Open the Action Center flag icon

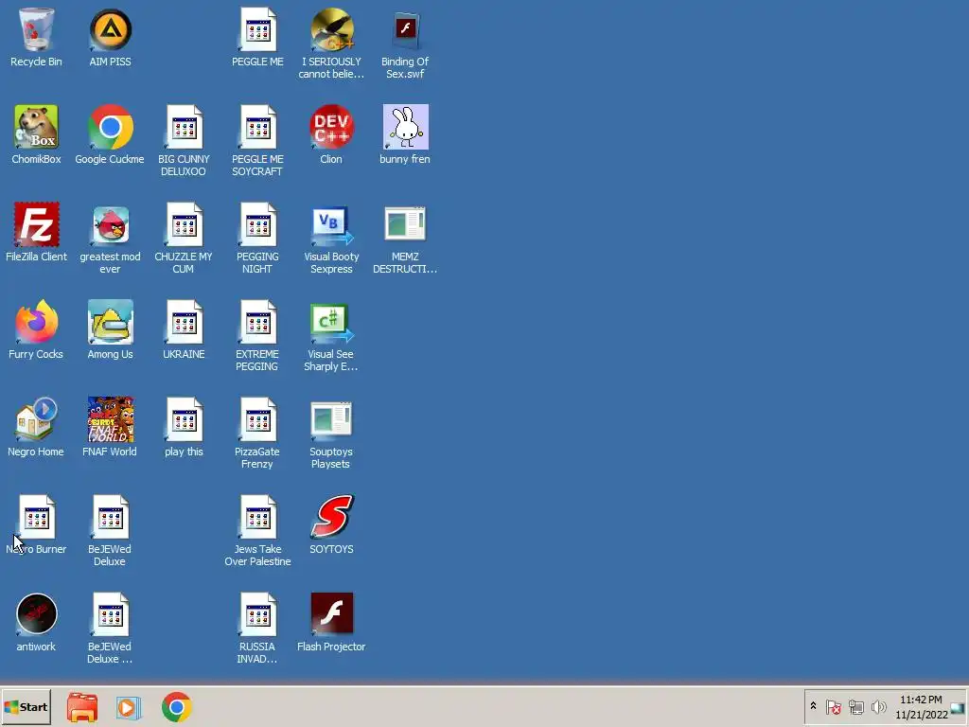click(833, 706)
